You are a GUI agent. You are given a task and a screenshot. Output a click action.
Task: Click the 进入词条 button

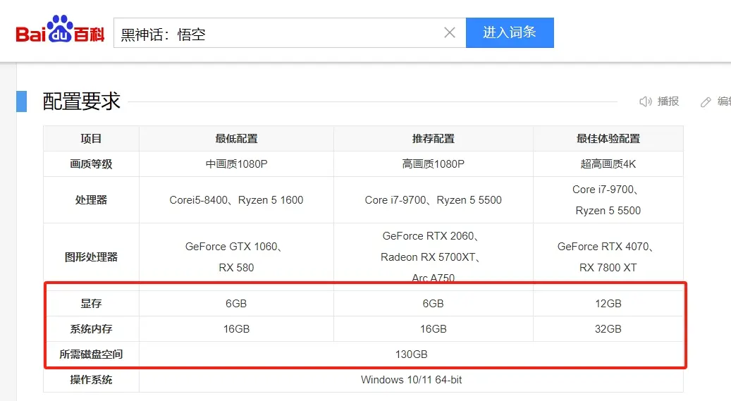click(x=510, y=32)
